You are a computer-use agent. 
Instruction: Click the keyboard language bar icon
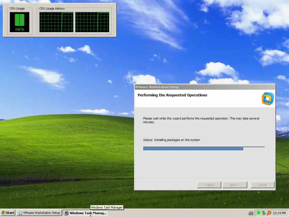[251, 213]
